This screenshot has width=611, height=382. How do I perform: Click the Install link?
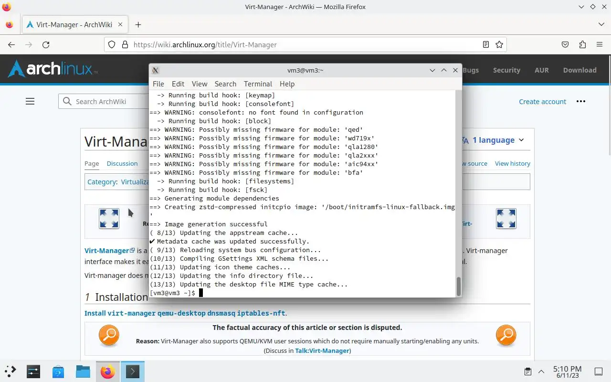pyautogui.click(x=95, y=313)
